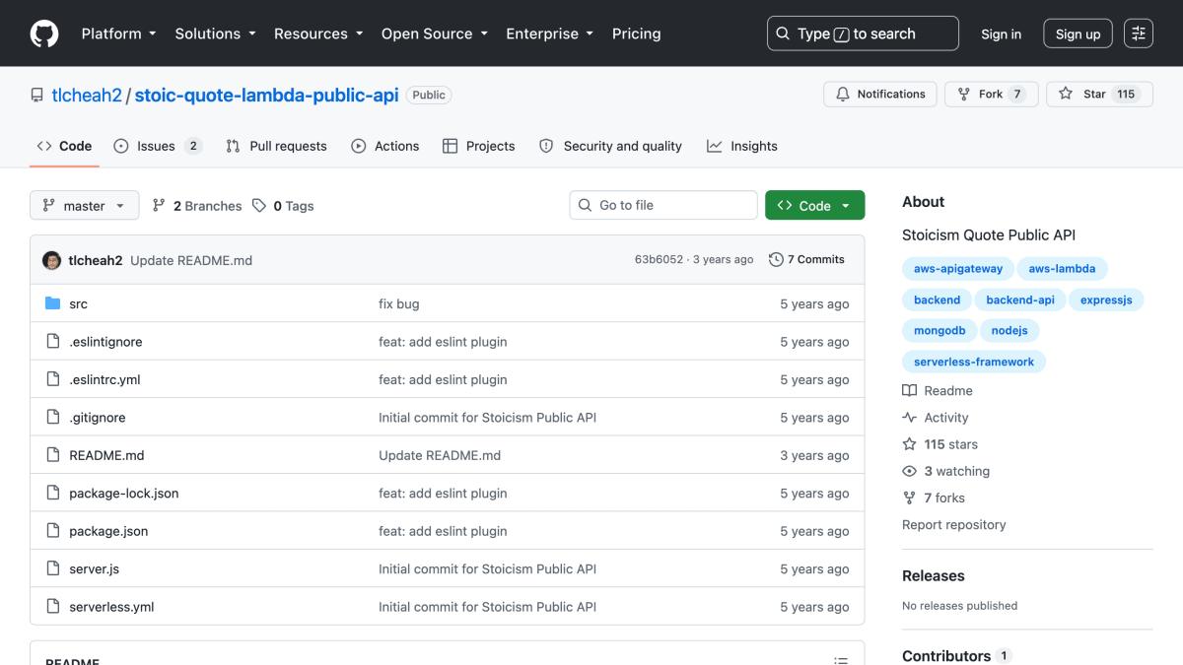Click the .eslintignore file icon

click(53, 342)
